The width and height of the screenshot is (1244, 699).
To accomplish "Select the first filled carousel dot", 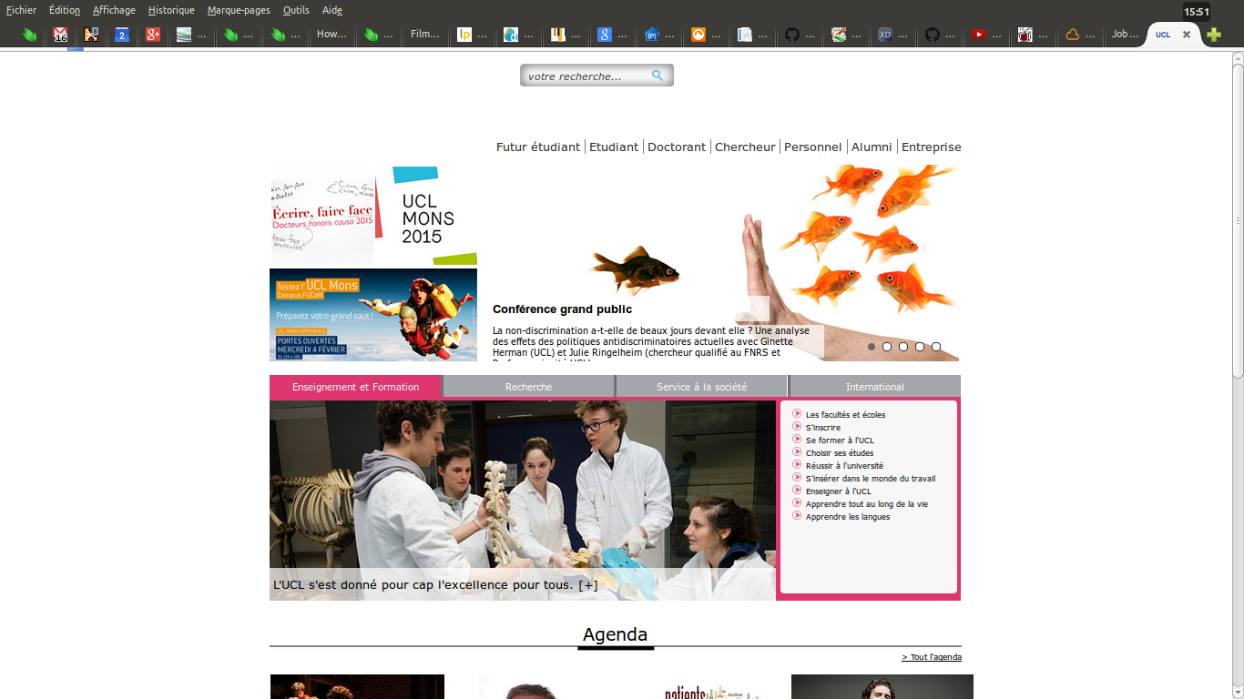I will tap(872, 347).
